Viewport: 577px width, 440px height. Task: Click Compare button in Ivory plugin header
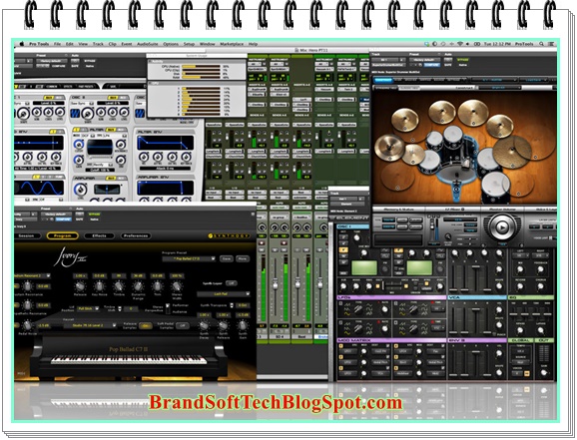63,219
